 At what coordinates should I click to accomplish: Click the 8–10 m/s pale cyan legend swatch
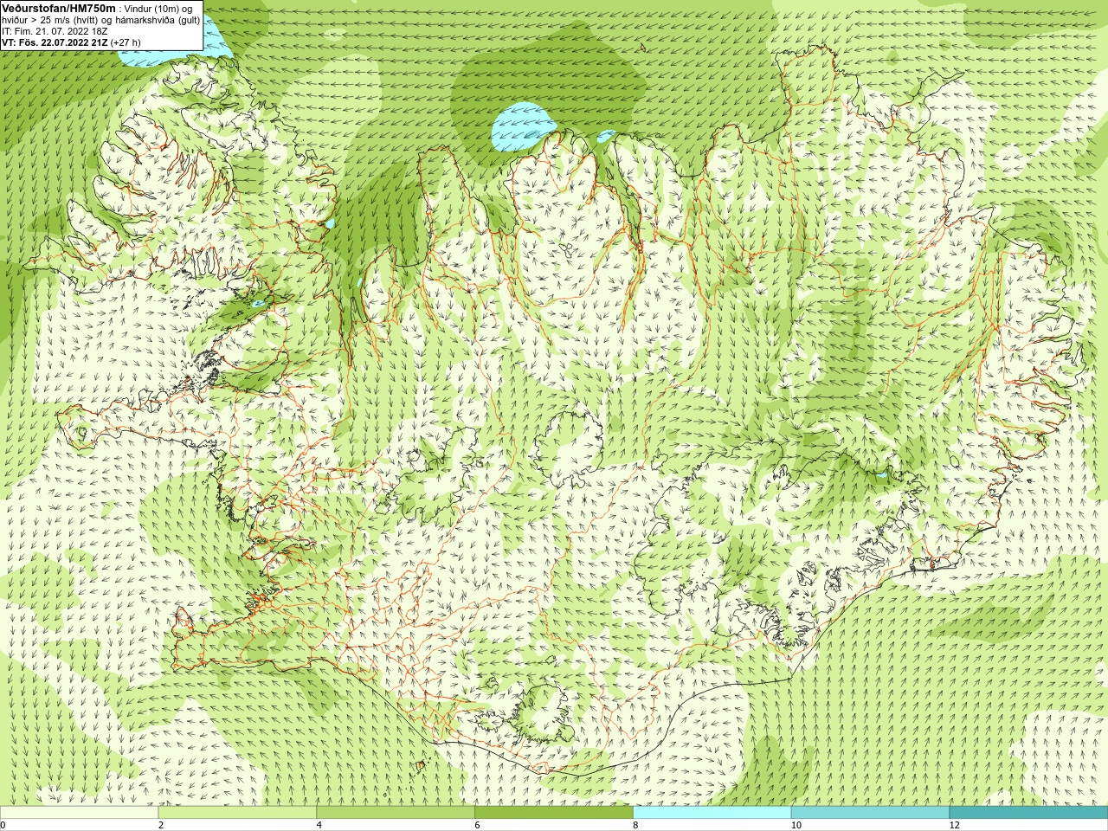point(712,813)
